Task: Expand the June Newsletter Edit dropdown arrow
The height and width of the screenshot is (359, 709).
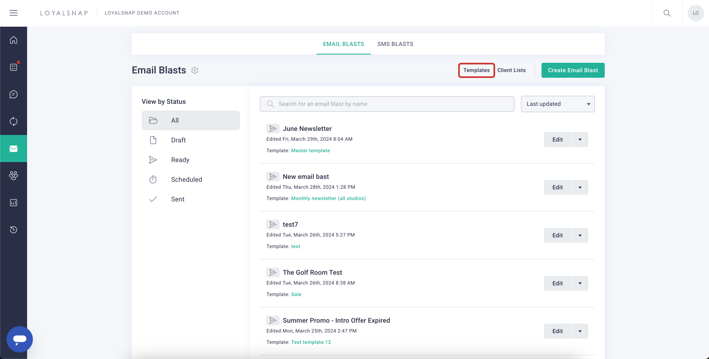Action: click(x=580, y=139)
